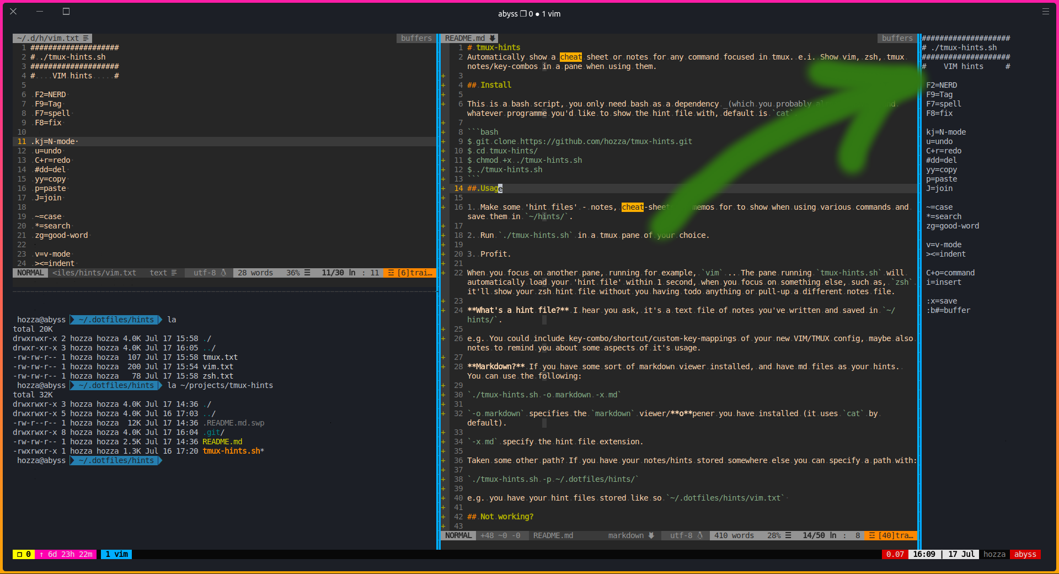Screen dimensions: 1059x574
Task: Click the Linux penguin icon in vim.txt statusline
Action: click(223, 273)
